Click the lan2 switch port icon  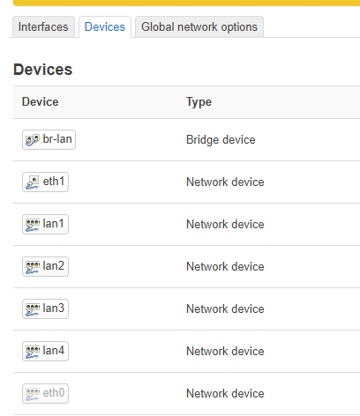click(33, 267)
